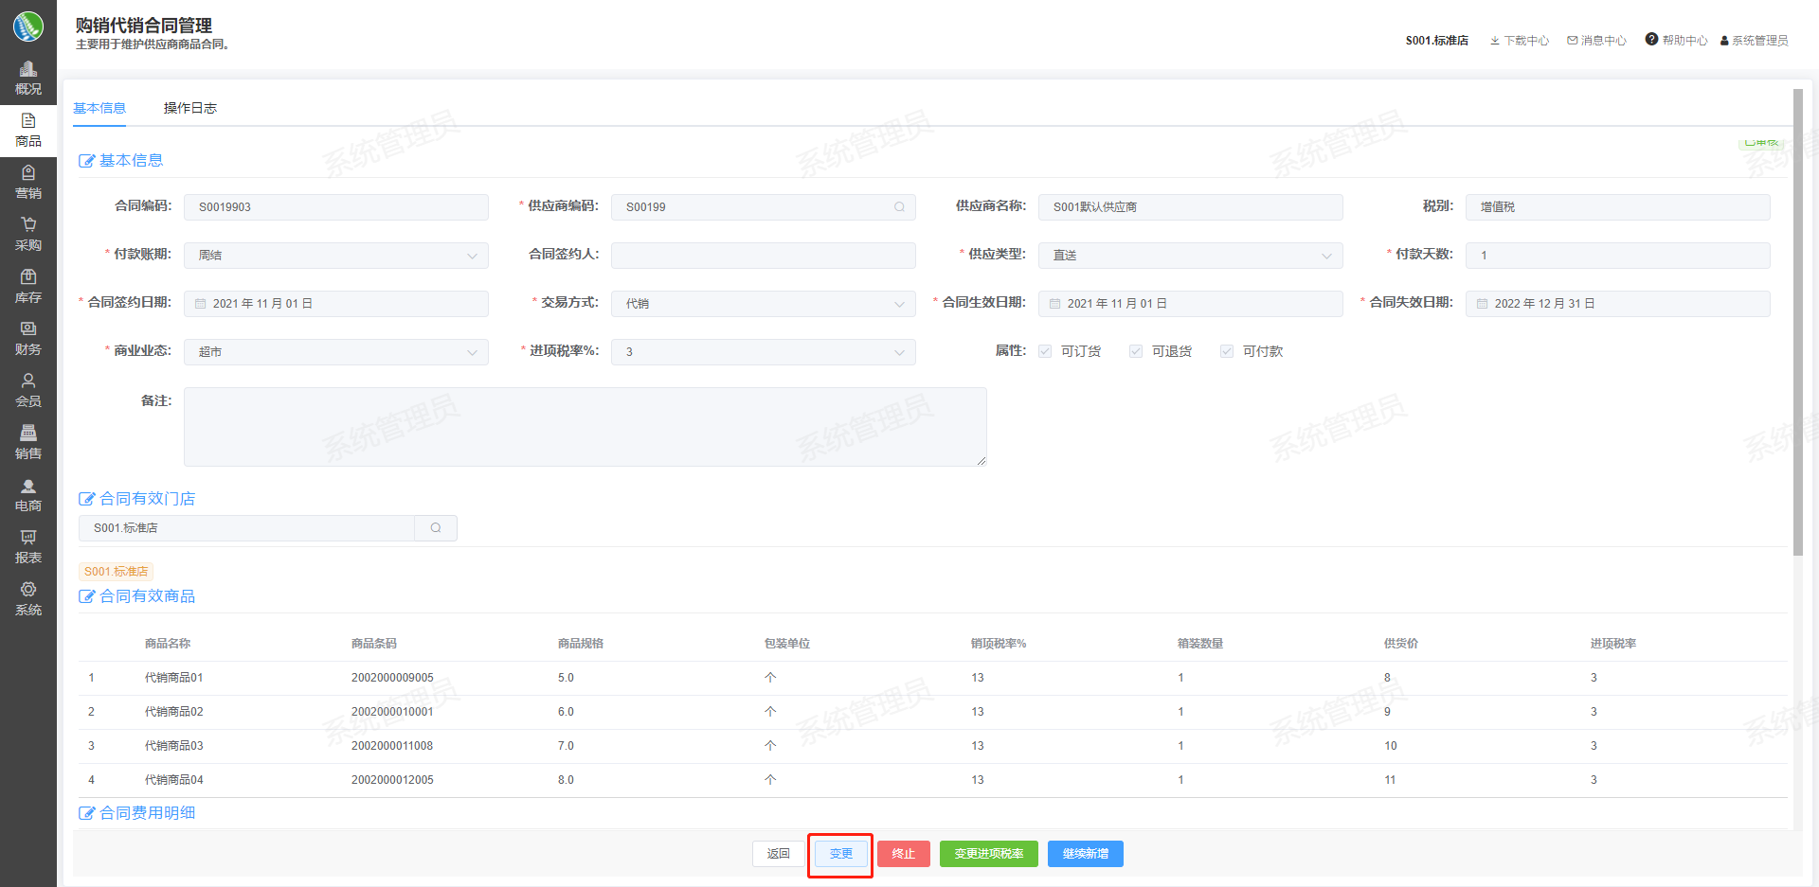Image resolution: width=1819 pixels, height=887 pixels.
Task: Click the 代销商品01 row name
Action: [174, 678]
